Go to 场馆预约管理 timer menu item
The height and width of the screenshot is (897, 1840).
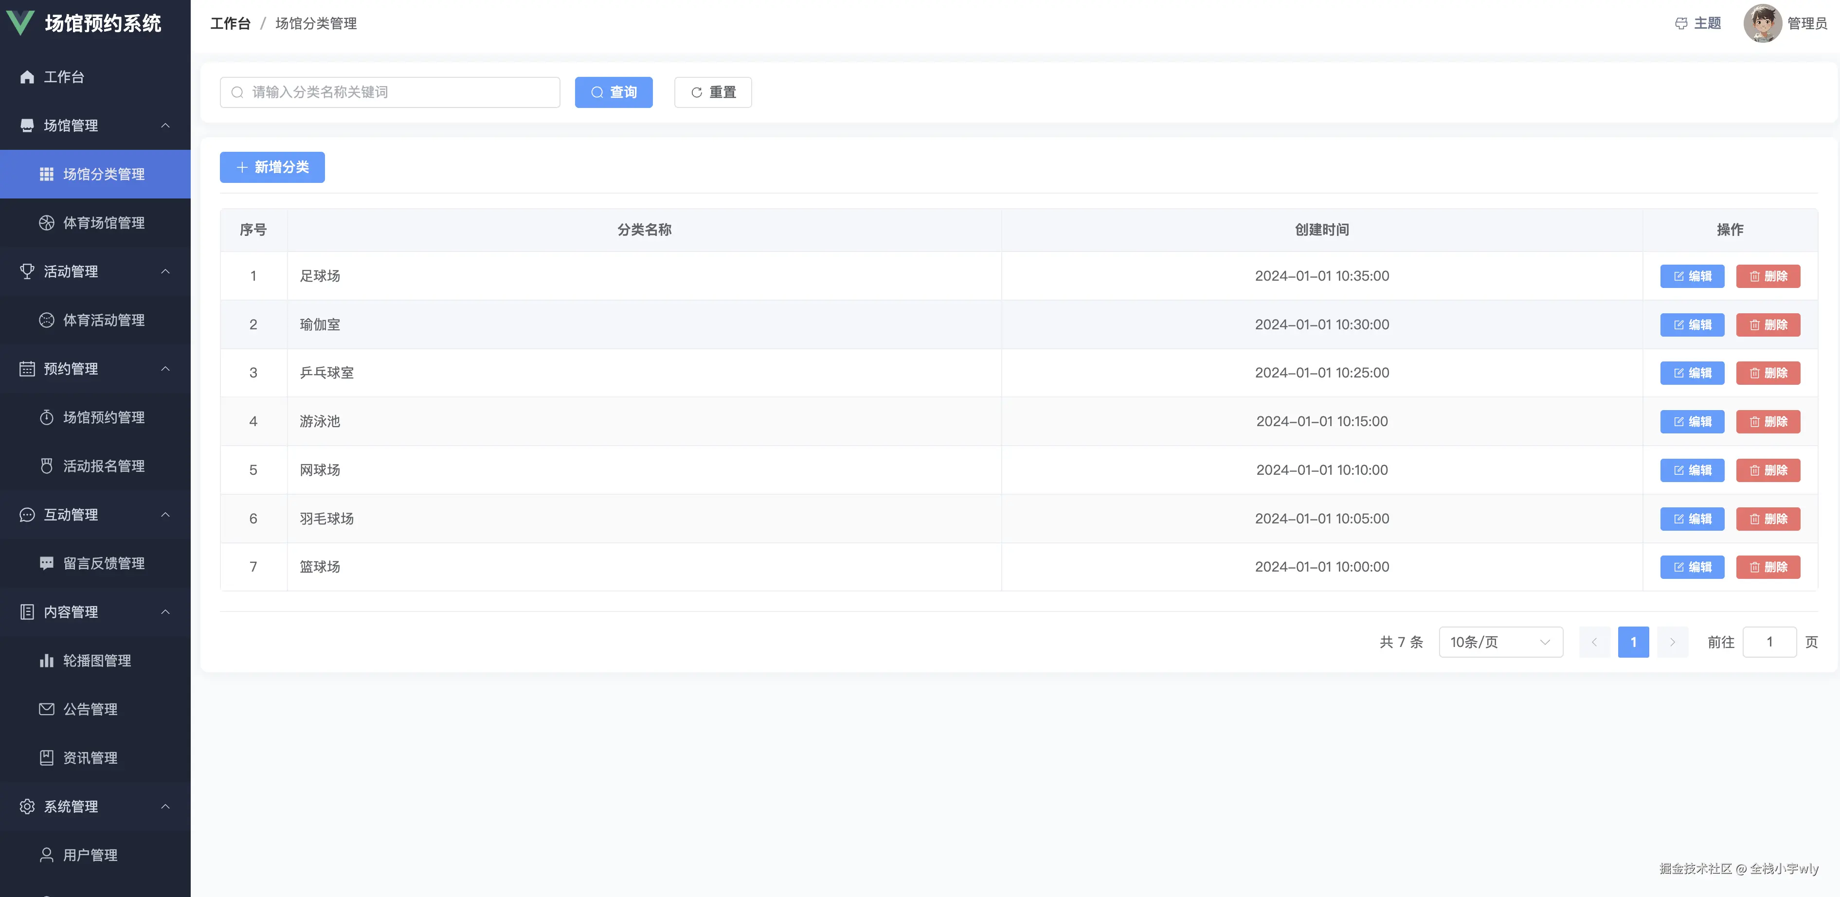click(104, 417)
